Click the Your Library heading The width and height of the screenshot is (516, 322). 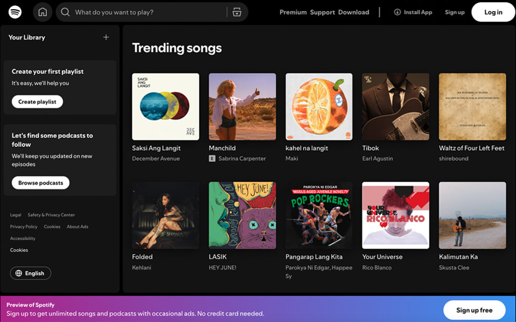point(27,37)
